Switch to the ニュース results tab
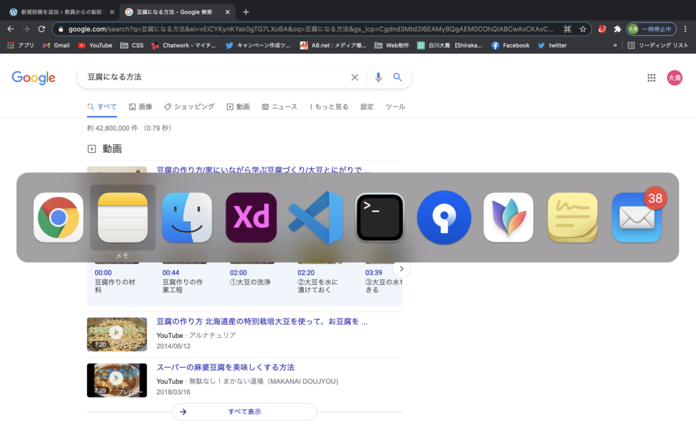696x435 pixels. [x=279, y=107]
